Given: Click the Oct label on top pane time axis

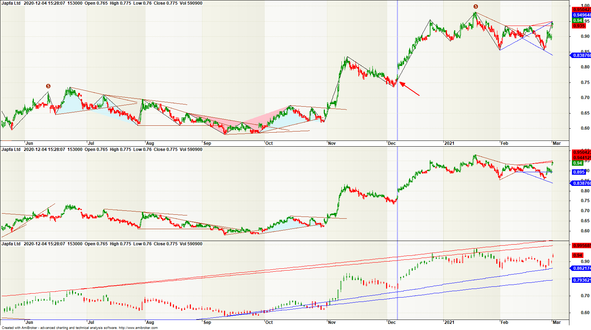Looking at the screenshot, I should pyautogui.click(x=269, y=143).
